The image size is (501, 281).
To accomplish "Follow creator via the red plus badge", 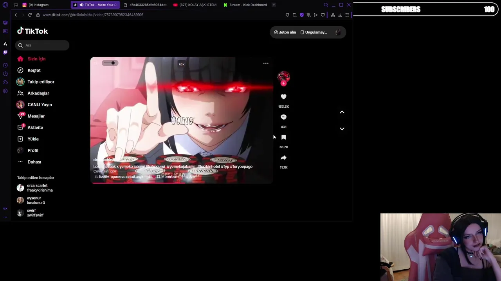I will pos(283,83).
